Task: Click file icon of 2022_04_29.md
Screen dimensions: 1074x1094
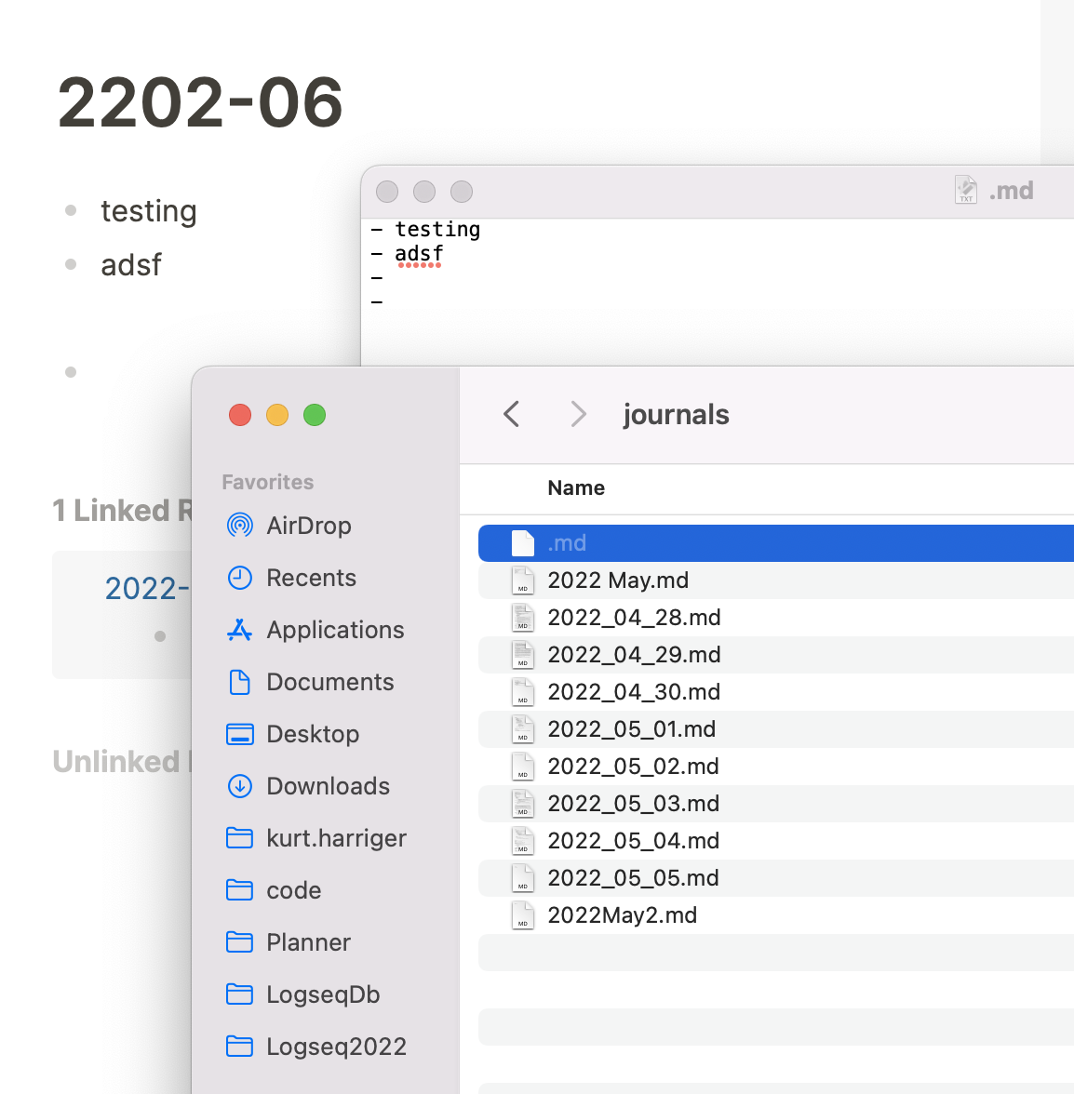Action: [x=523, y=655]
